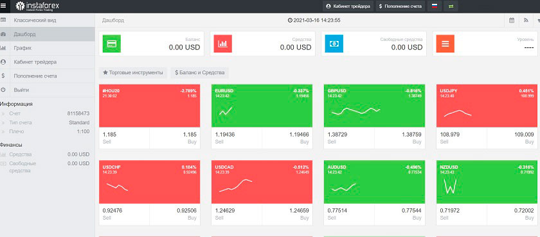Open the USDJPY red tile
The width and height of the screenshot is (540, 237).
coord(487,106)
